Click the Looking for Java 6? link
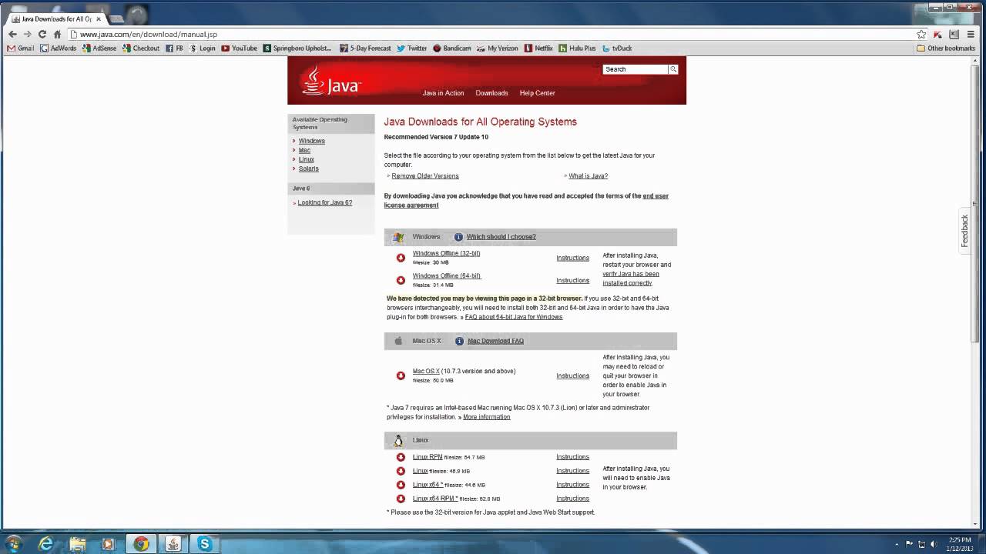This screenshot has width=986, height=554. pos(325,202)
